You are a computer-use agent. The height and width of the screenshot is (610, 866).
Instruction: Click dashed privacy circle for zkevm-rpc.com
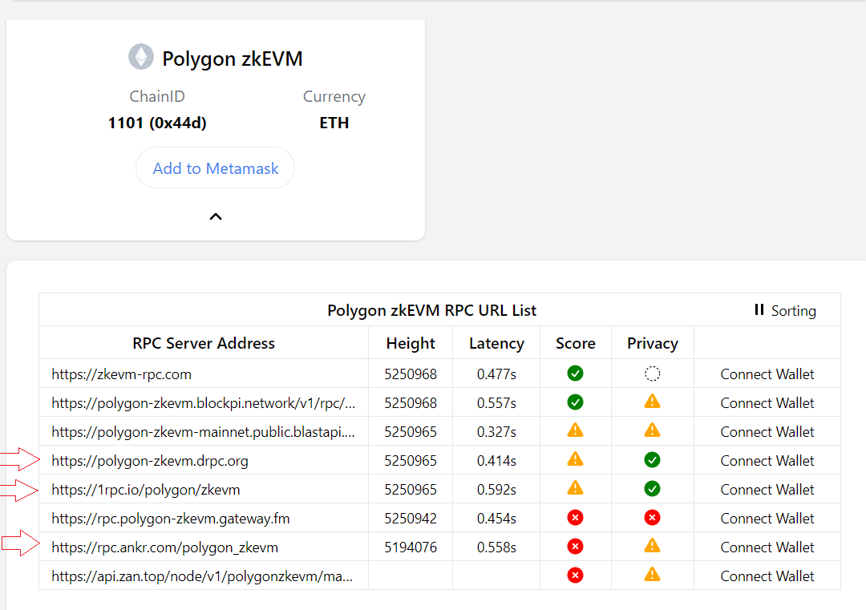tap(652, 374)
